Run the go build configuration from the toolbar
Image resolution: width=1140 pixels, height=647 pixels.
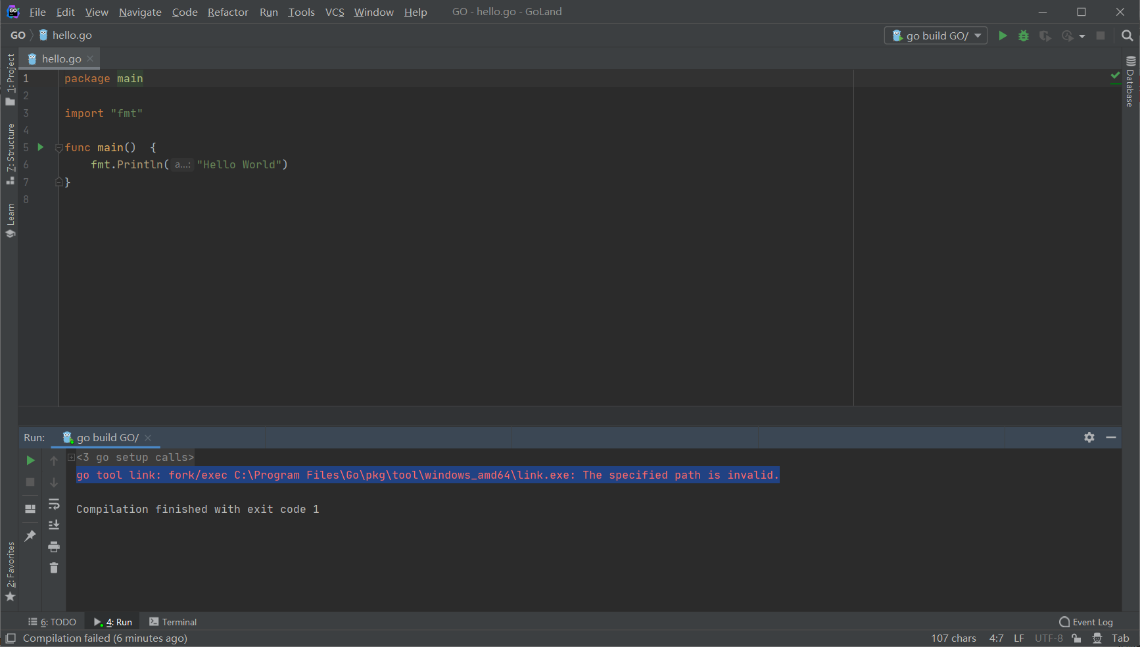[1003, 36]
